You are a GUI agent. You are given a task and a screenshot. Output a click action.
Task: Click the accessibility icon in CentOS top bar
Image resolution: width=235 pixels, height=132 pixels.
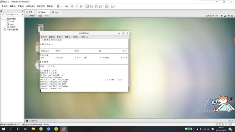222,16
